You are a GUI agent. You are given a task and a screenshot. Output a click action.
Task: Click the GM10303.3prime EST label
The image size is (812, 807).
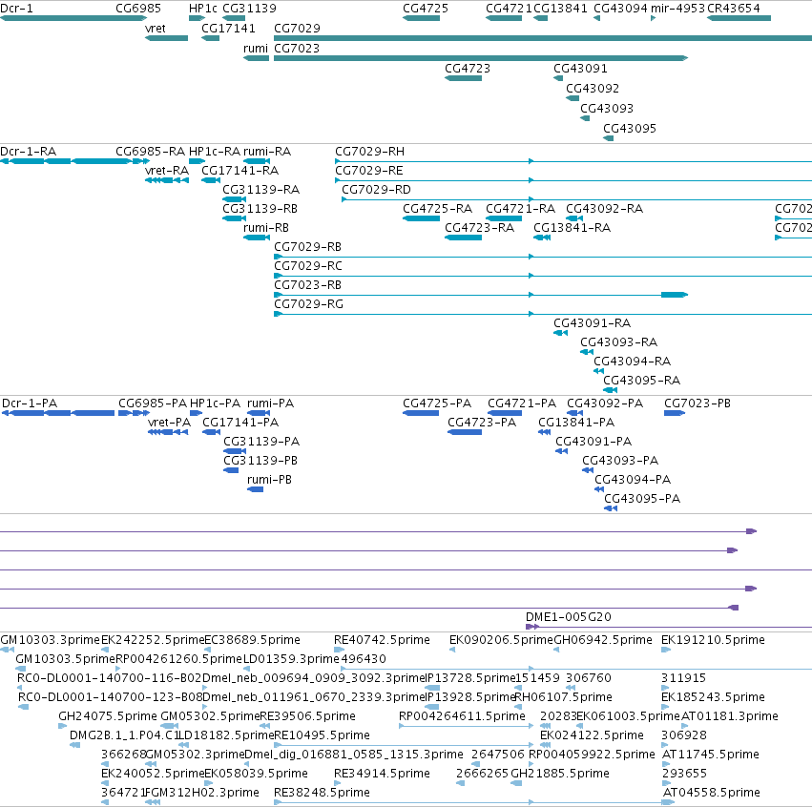51,640
